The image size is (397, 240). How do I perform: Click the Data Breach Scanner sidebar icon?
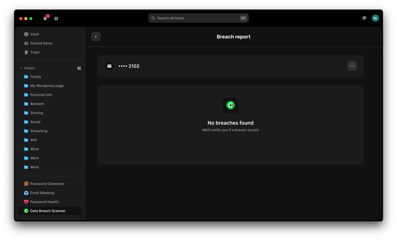click(26, 211)
